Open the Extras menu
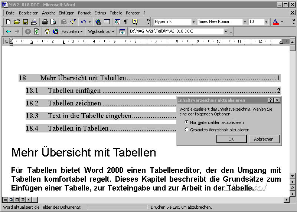 (x=100, y=13)
